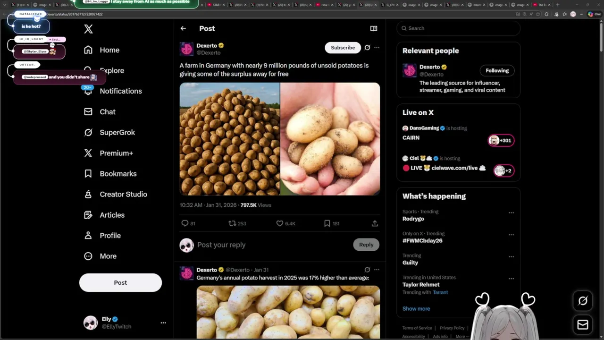This screenshot has height=340, width=604.
Task: Open the potato pile image
Action: pos(229,139)
